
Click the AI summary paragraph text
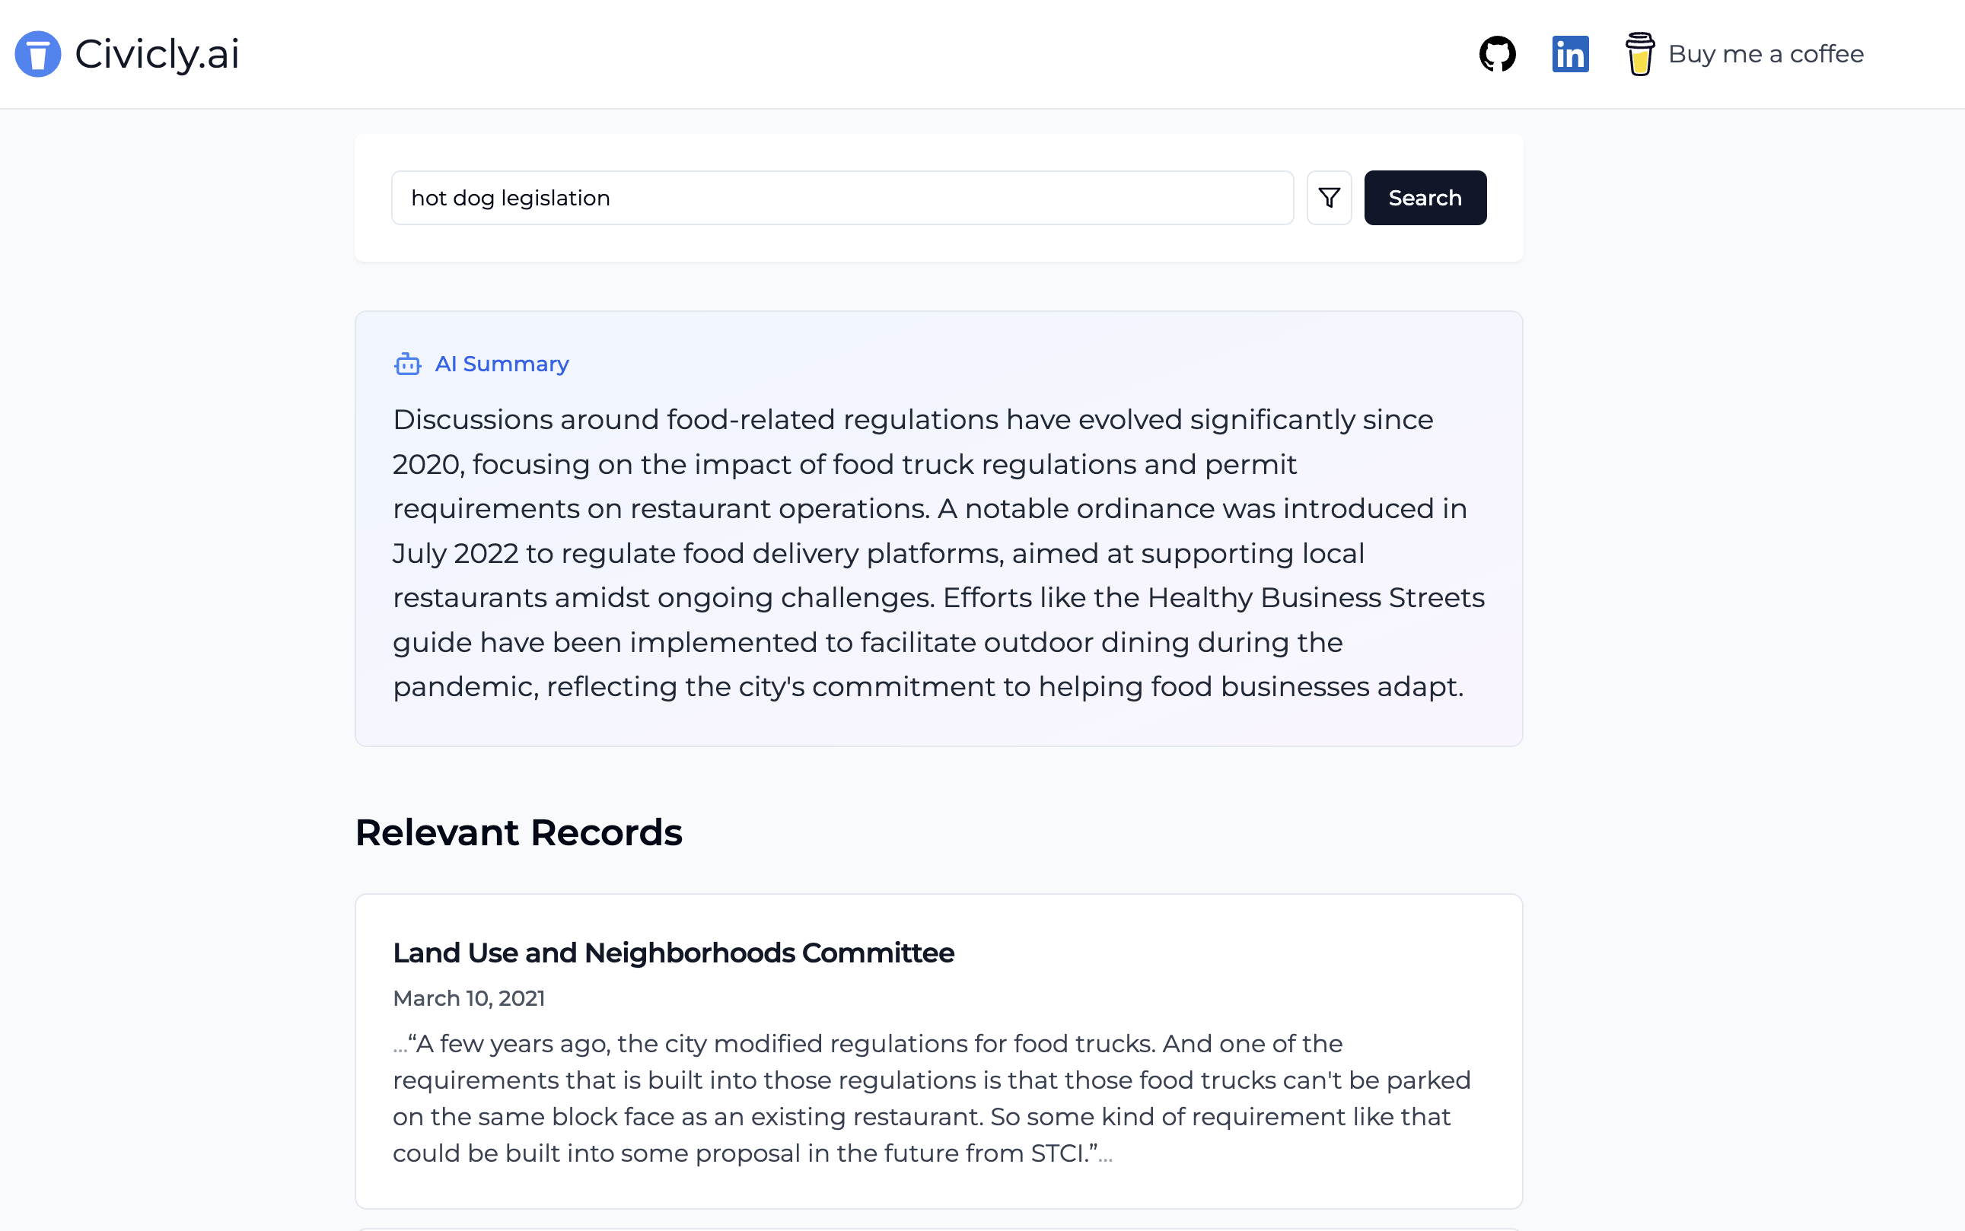coord(937,553)
